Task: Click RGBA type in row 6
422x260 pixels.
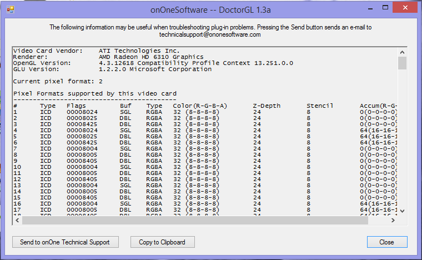Action: [154, 142]
